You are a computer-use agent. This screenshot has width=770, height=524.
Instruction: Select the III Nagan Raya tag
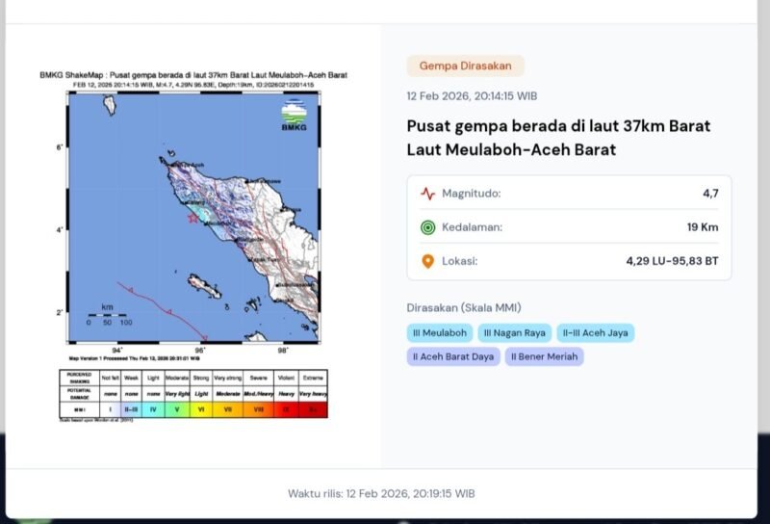coord(515,332)
